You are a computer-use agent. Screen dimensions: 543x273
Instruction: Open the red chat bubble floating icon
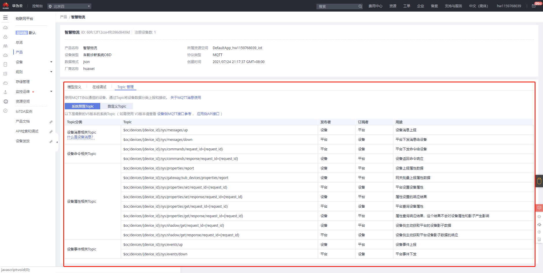pyautogui.click(x=539, y=208)
